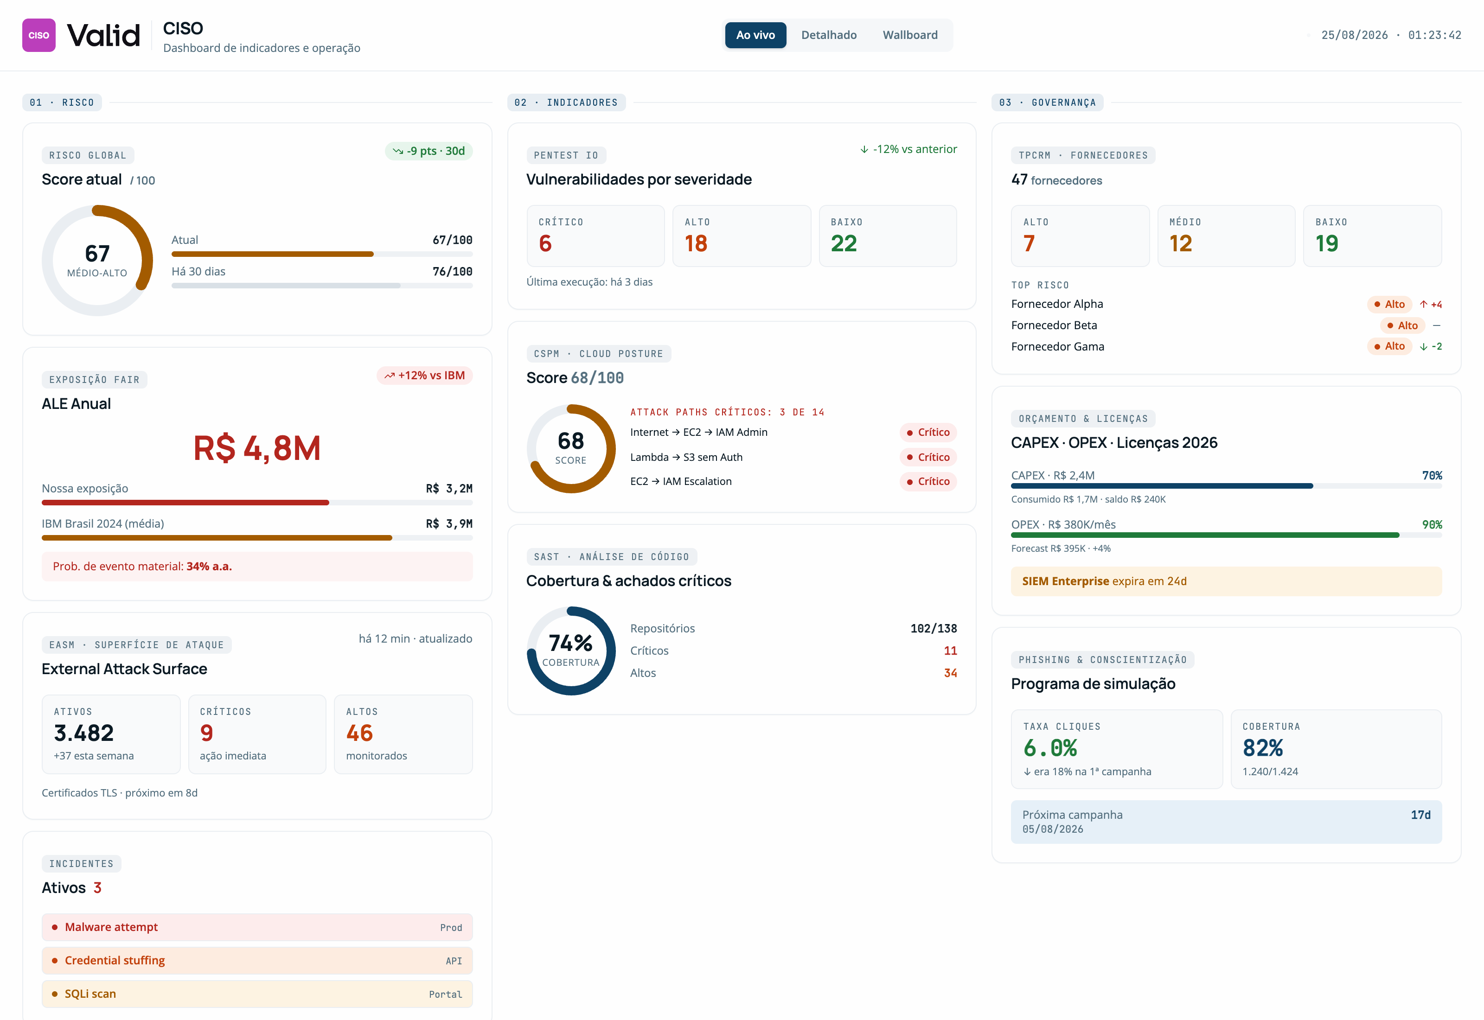Click the TPCRM Médio 12 tile
This screenshot has width=1484, height=1020.
[1226, 236]
